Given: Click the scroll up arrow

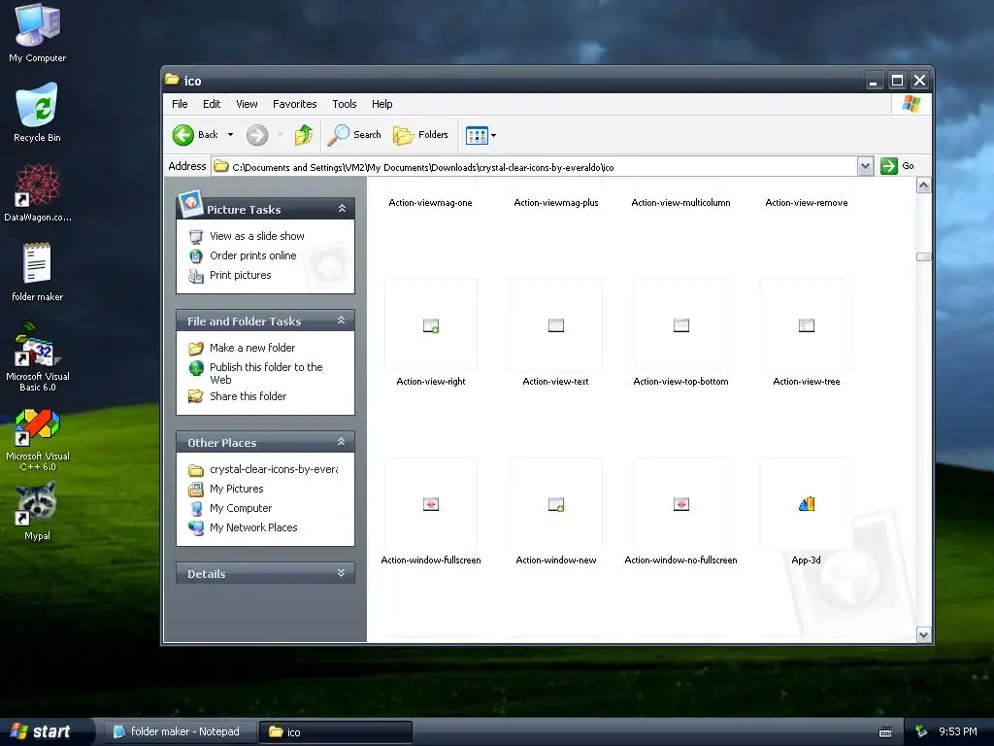Looking at the screenshot, I should pyautogui.click(x=924, y=186).
